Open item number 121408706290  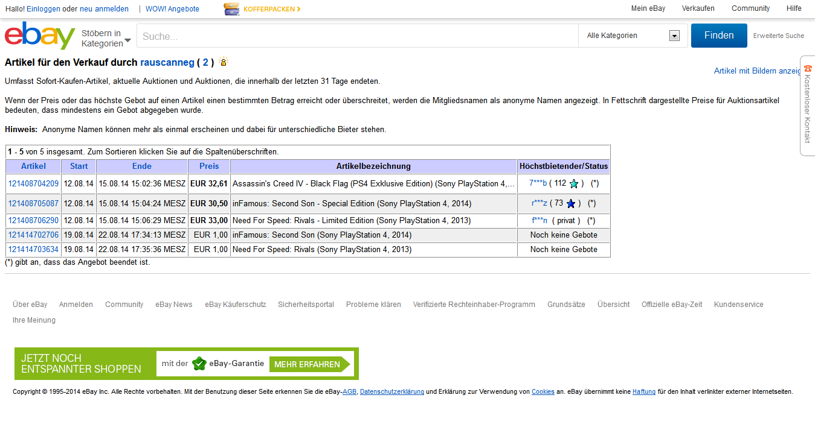pos(33,221)
